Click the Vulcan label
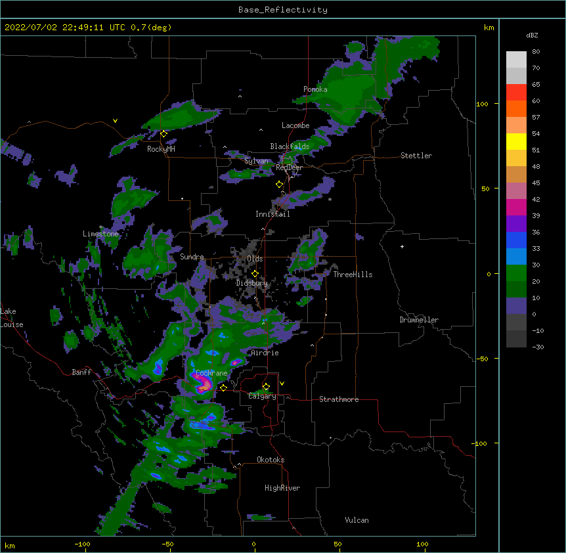566x553 pixels. click(x=357, y=520)
